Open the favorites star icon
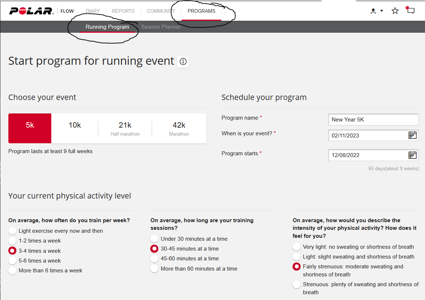 tap(395, 11)
